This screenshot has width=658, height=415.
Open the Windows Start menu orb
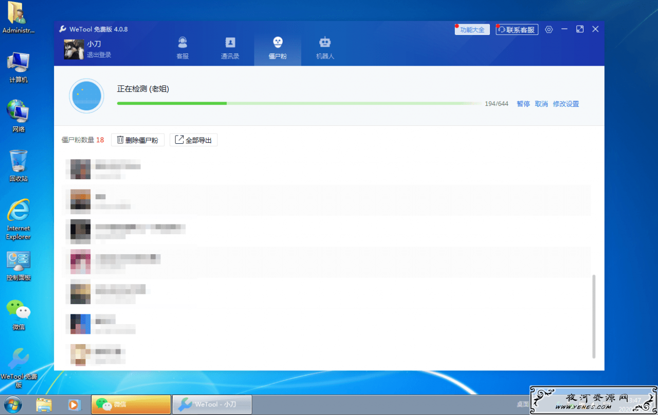[x=13, y=404]
